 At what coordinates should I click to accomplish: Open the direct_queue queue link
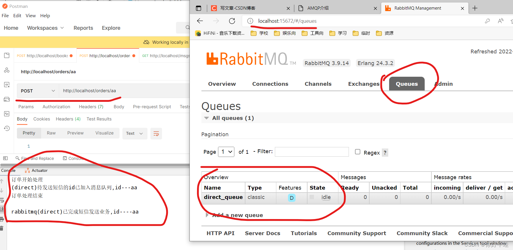[223, 197]
